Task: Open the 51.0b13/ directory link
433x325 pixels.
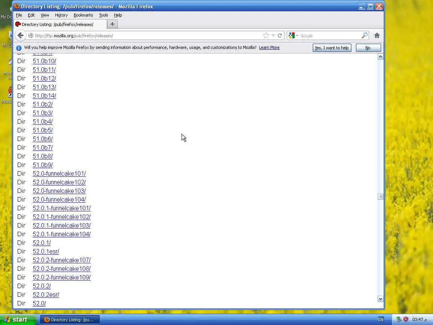Action: tap(44, 87)
